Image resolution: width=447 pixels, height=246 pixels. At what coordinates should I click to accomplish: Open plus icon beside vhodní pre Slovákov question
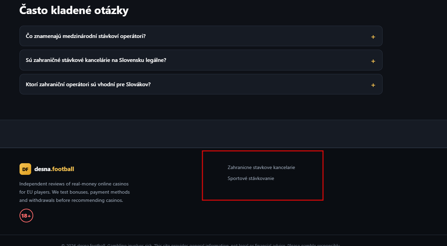[x=373, y=85]
